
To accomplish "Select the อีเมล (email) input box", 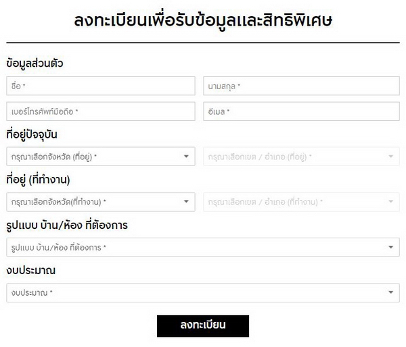I will click(x=301, y=111).
